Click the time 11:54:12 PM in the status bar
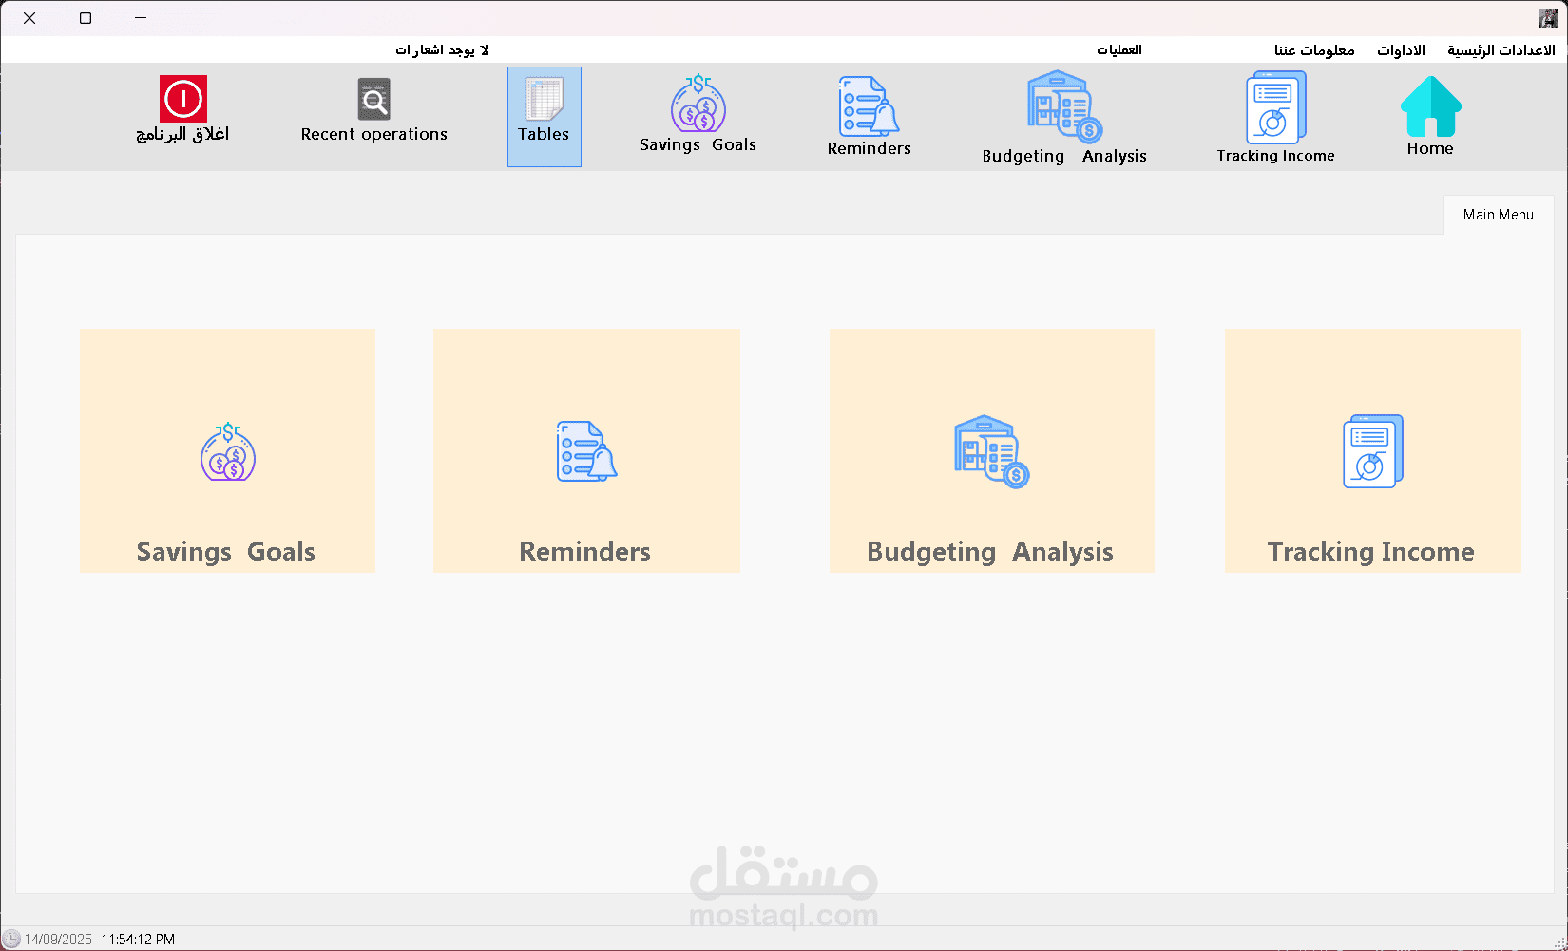Screen dimensions: 1568x951 [138, 939]
